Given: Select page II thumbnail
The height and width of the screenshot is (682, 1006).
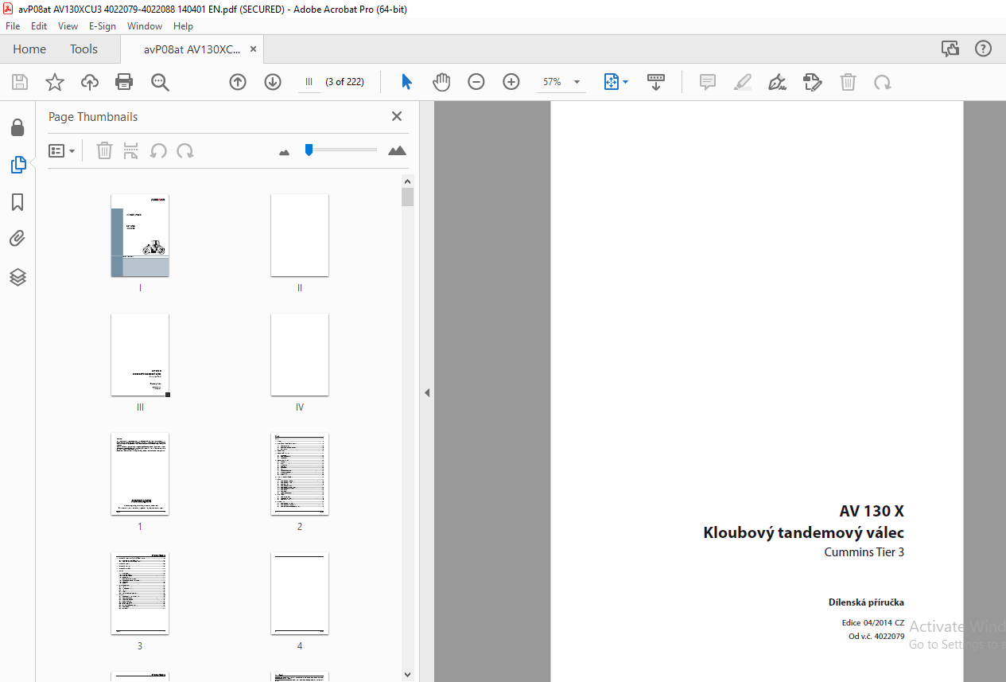Looking at the screenshot, I should pyautogui.click(x=300, y=236).
